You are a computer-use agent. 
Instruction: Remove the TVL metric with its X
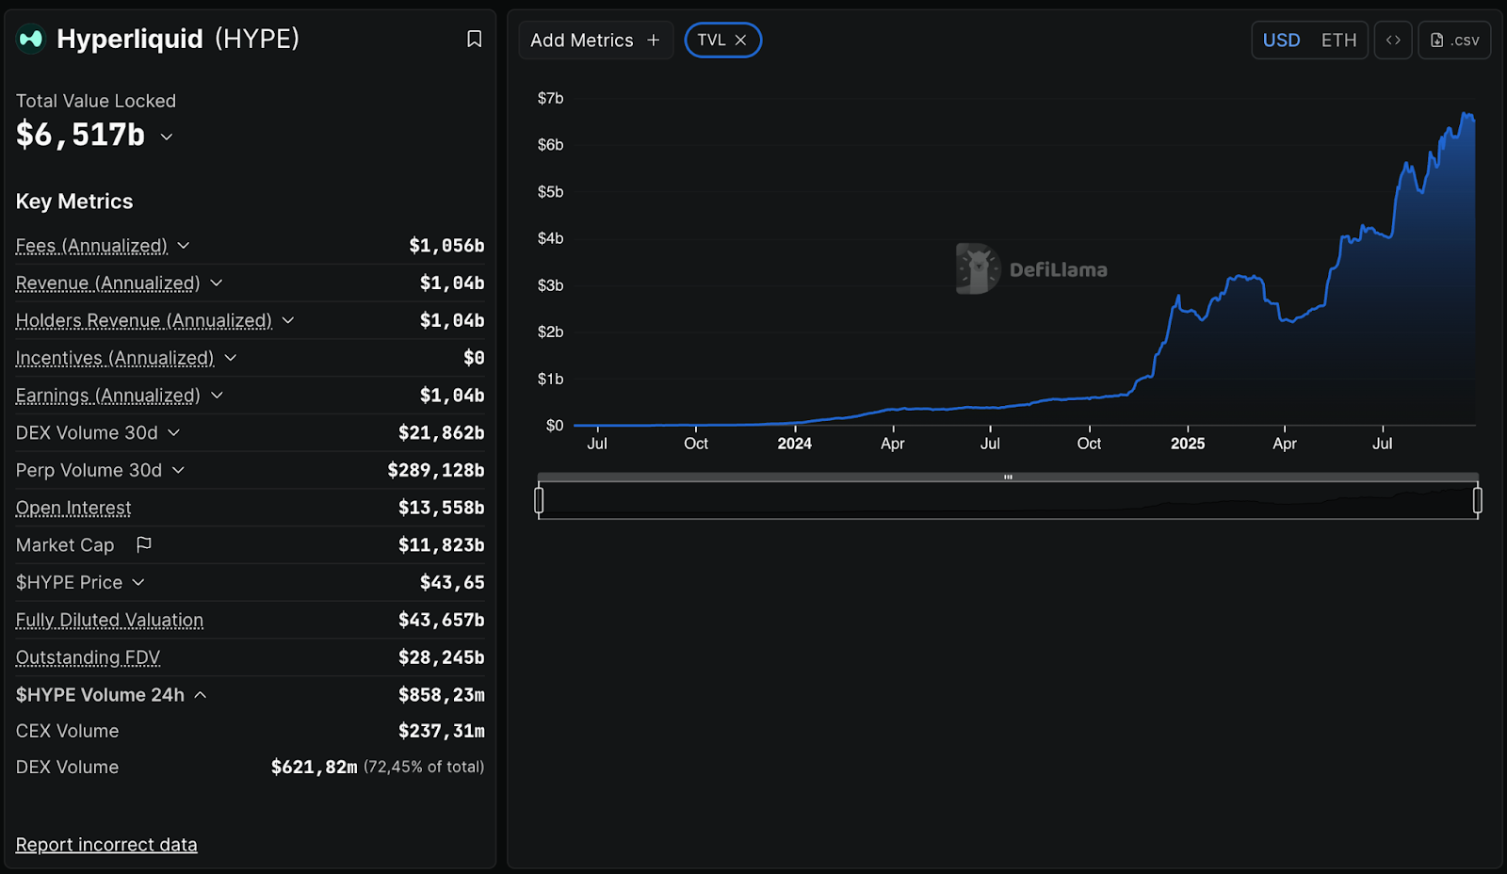[x=741, y=40]
